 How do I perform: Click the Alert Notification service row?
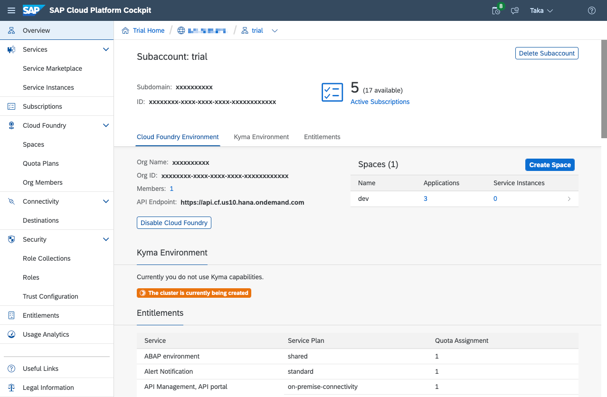click(x=358, y=371)
